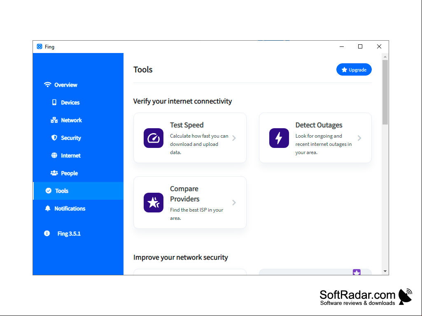Open the Network page
The width and height of the screenshot is (422, 316).
click(78, 120)
